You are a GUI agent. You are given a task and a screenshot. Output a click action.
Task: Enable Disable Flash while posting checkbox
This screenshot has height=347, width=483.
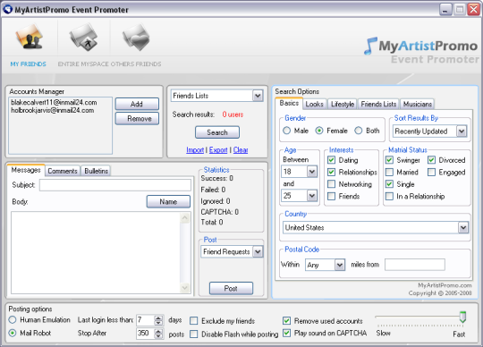194,334
